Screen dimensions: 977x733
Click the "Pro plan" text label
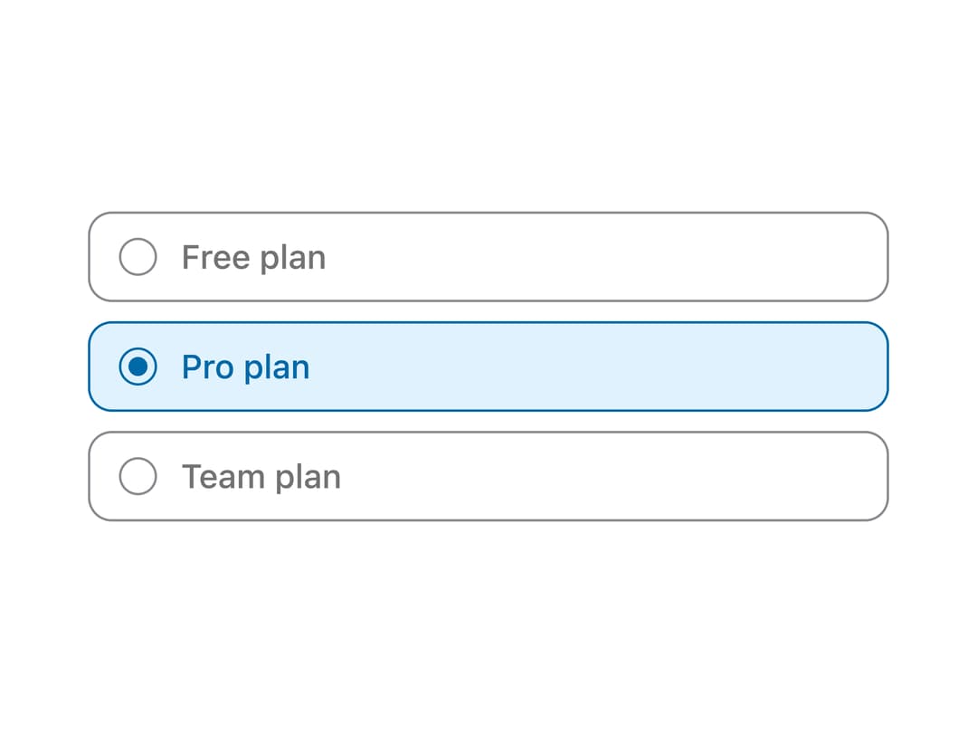tap(245, 367)
